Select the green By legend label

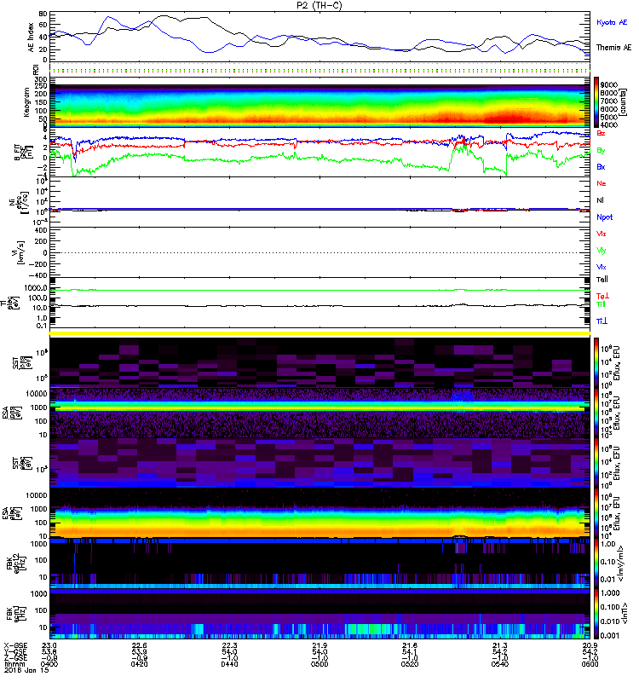point(601,150)
